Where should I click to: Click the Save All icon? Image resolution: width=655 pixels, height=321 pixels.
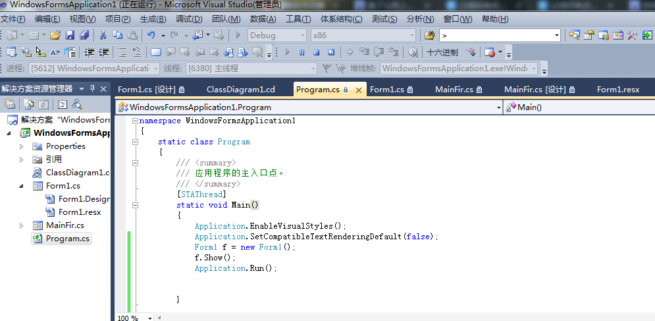point(84,35)
